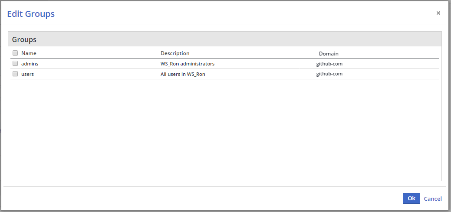Check the users group checkbox
The width and height of the screenshot is (451, 212).
tap(15, 74)
